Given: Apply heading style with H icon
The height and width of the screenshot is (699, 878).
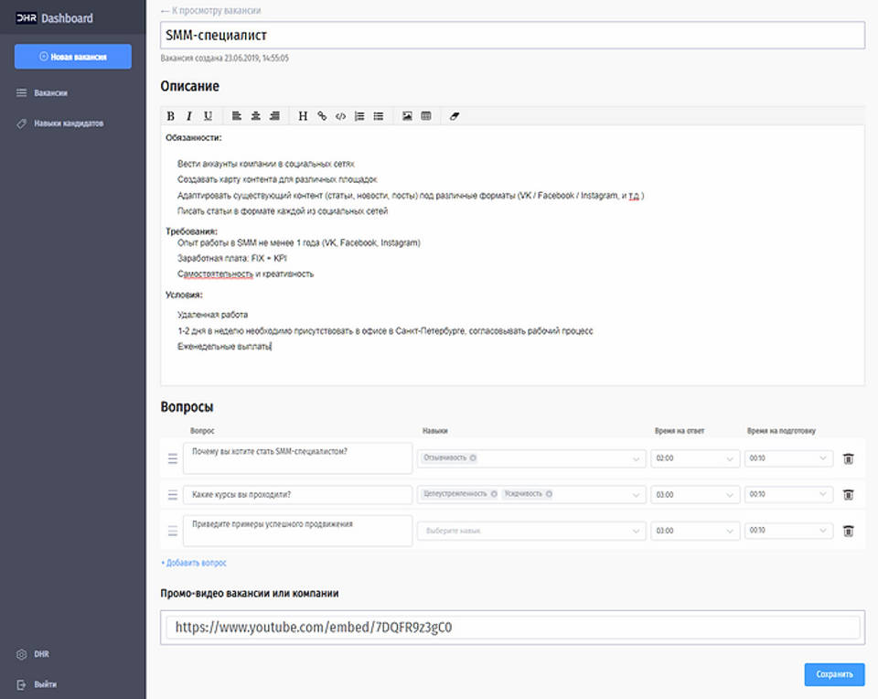Looking at the screenshot, I should [x=303, y=116].
